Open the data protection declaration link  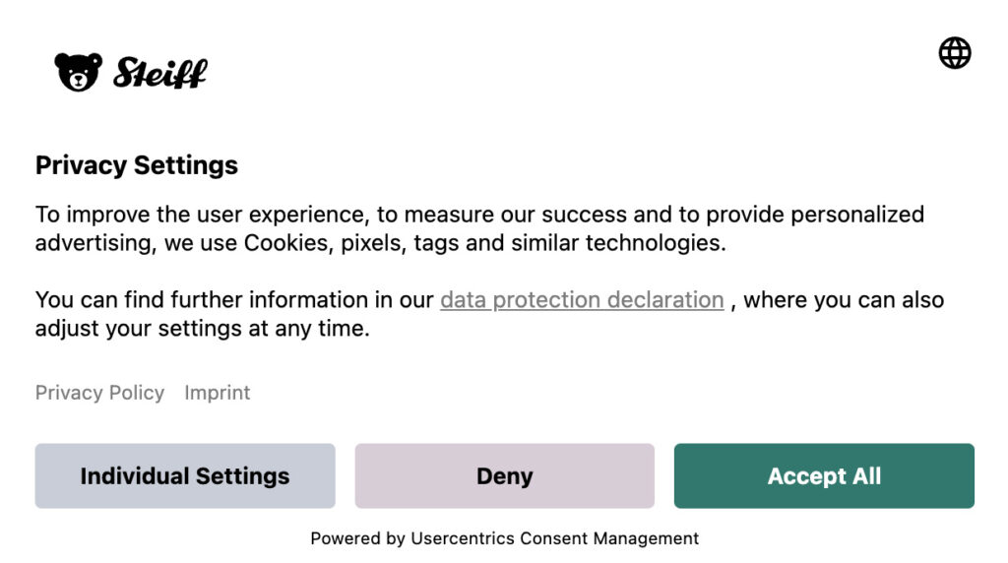582,300
